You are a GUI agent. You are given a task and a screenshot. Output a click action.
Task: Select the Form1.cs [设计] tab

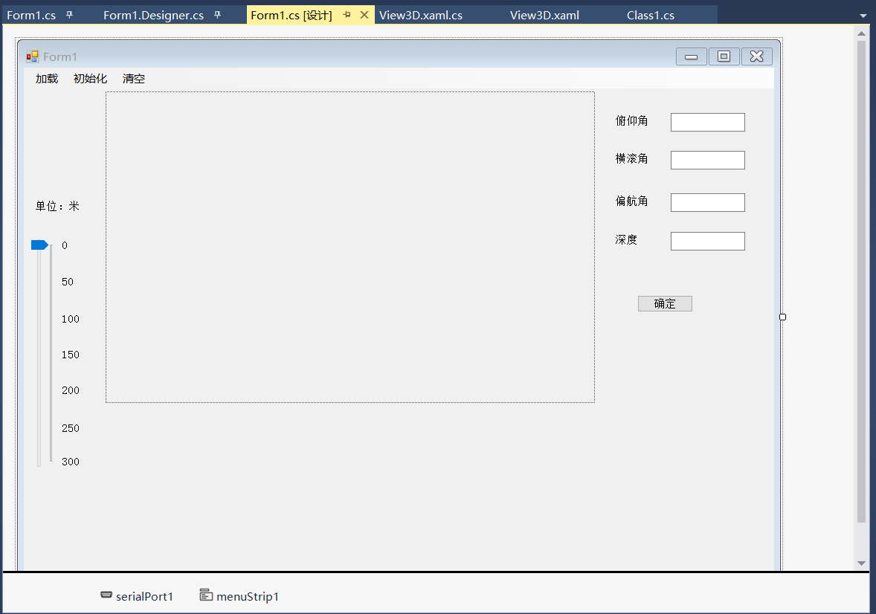[x=291, y=16]
